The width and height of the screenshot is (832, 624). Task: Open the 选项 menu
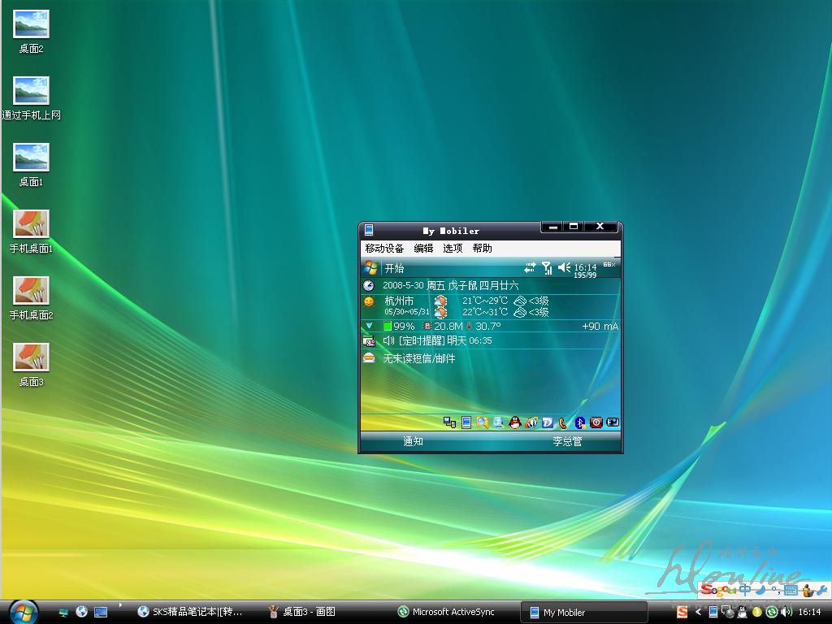pos(453,249)
